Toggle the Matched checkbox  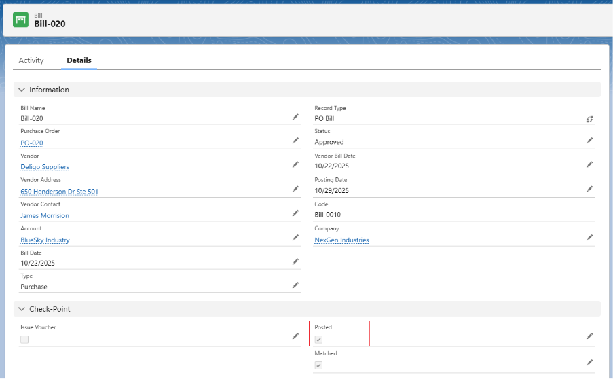pyautogui.click(x=318, y=365)
